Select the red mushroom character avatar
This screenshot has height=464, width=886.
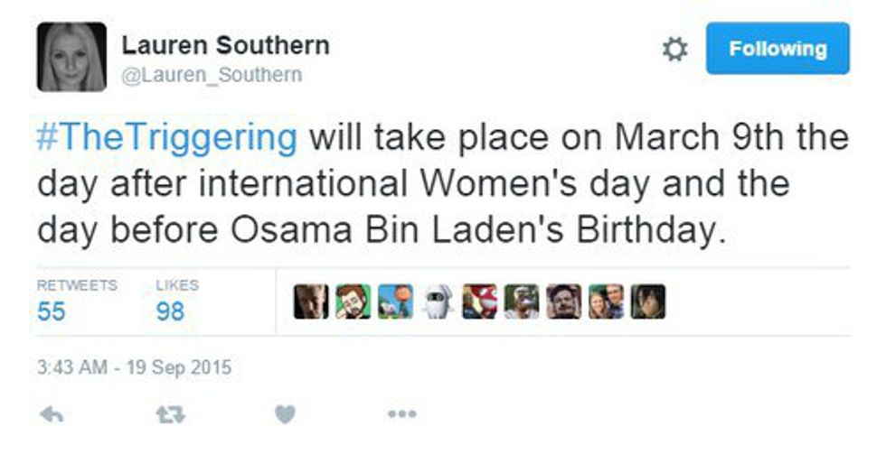[480, 302]
